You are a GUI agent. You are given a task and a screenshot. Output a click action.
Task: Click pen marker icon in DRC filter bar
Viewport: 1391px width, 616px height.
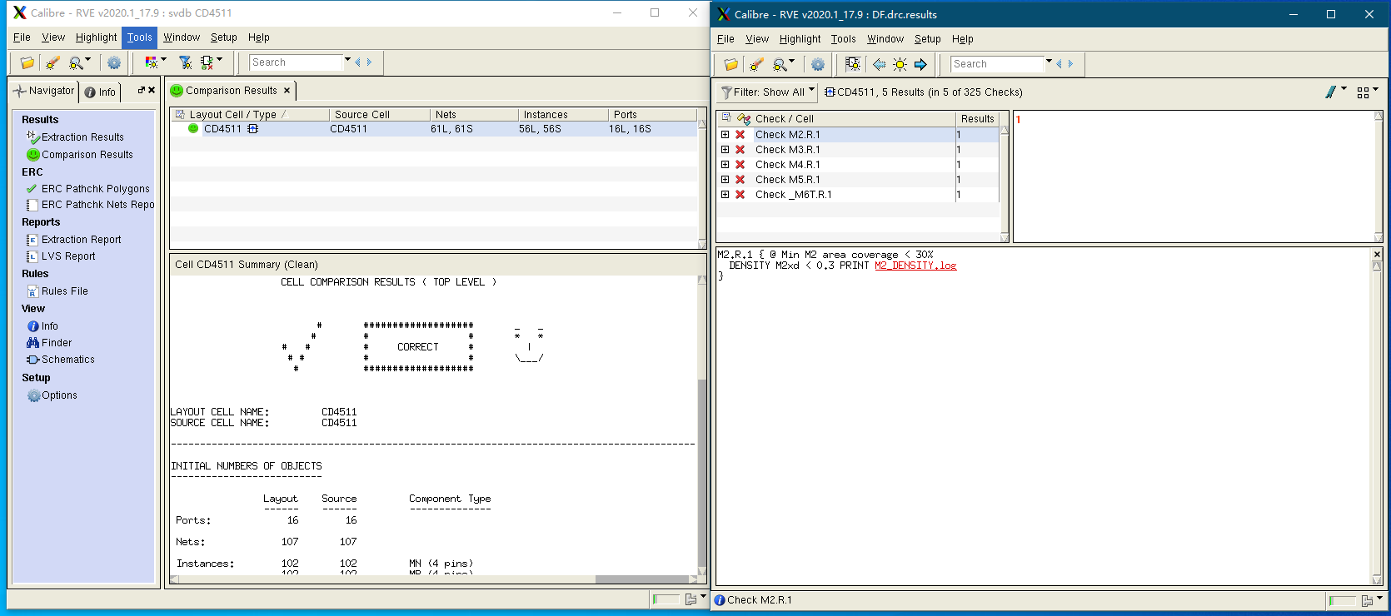pos(1331,92)
